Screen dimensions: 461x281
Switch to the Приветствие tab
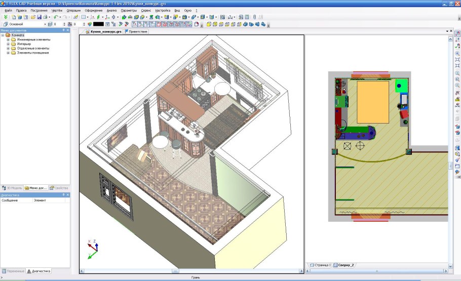click(x=137, y=31)
